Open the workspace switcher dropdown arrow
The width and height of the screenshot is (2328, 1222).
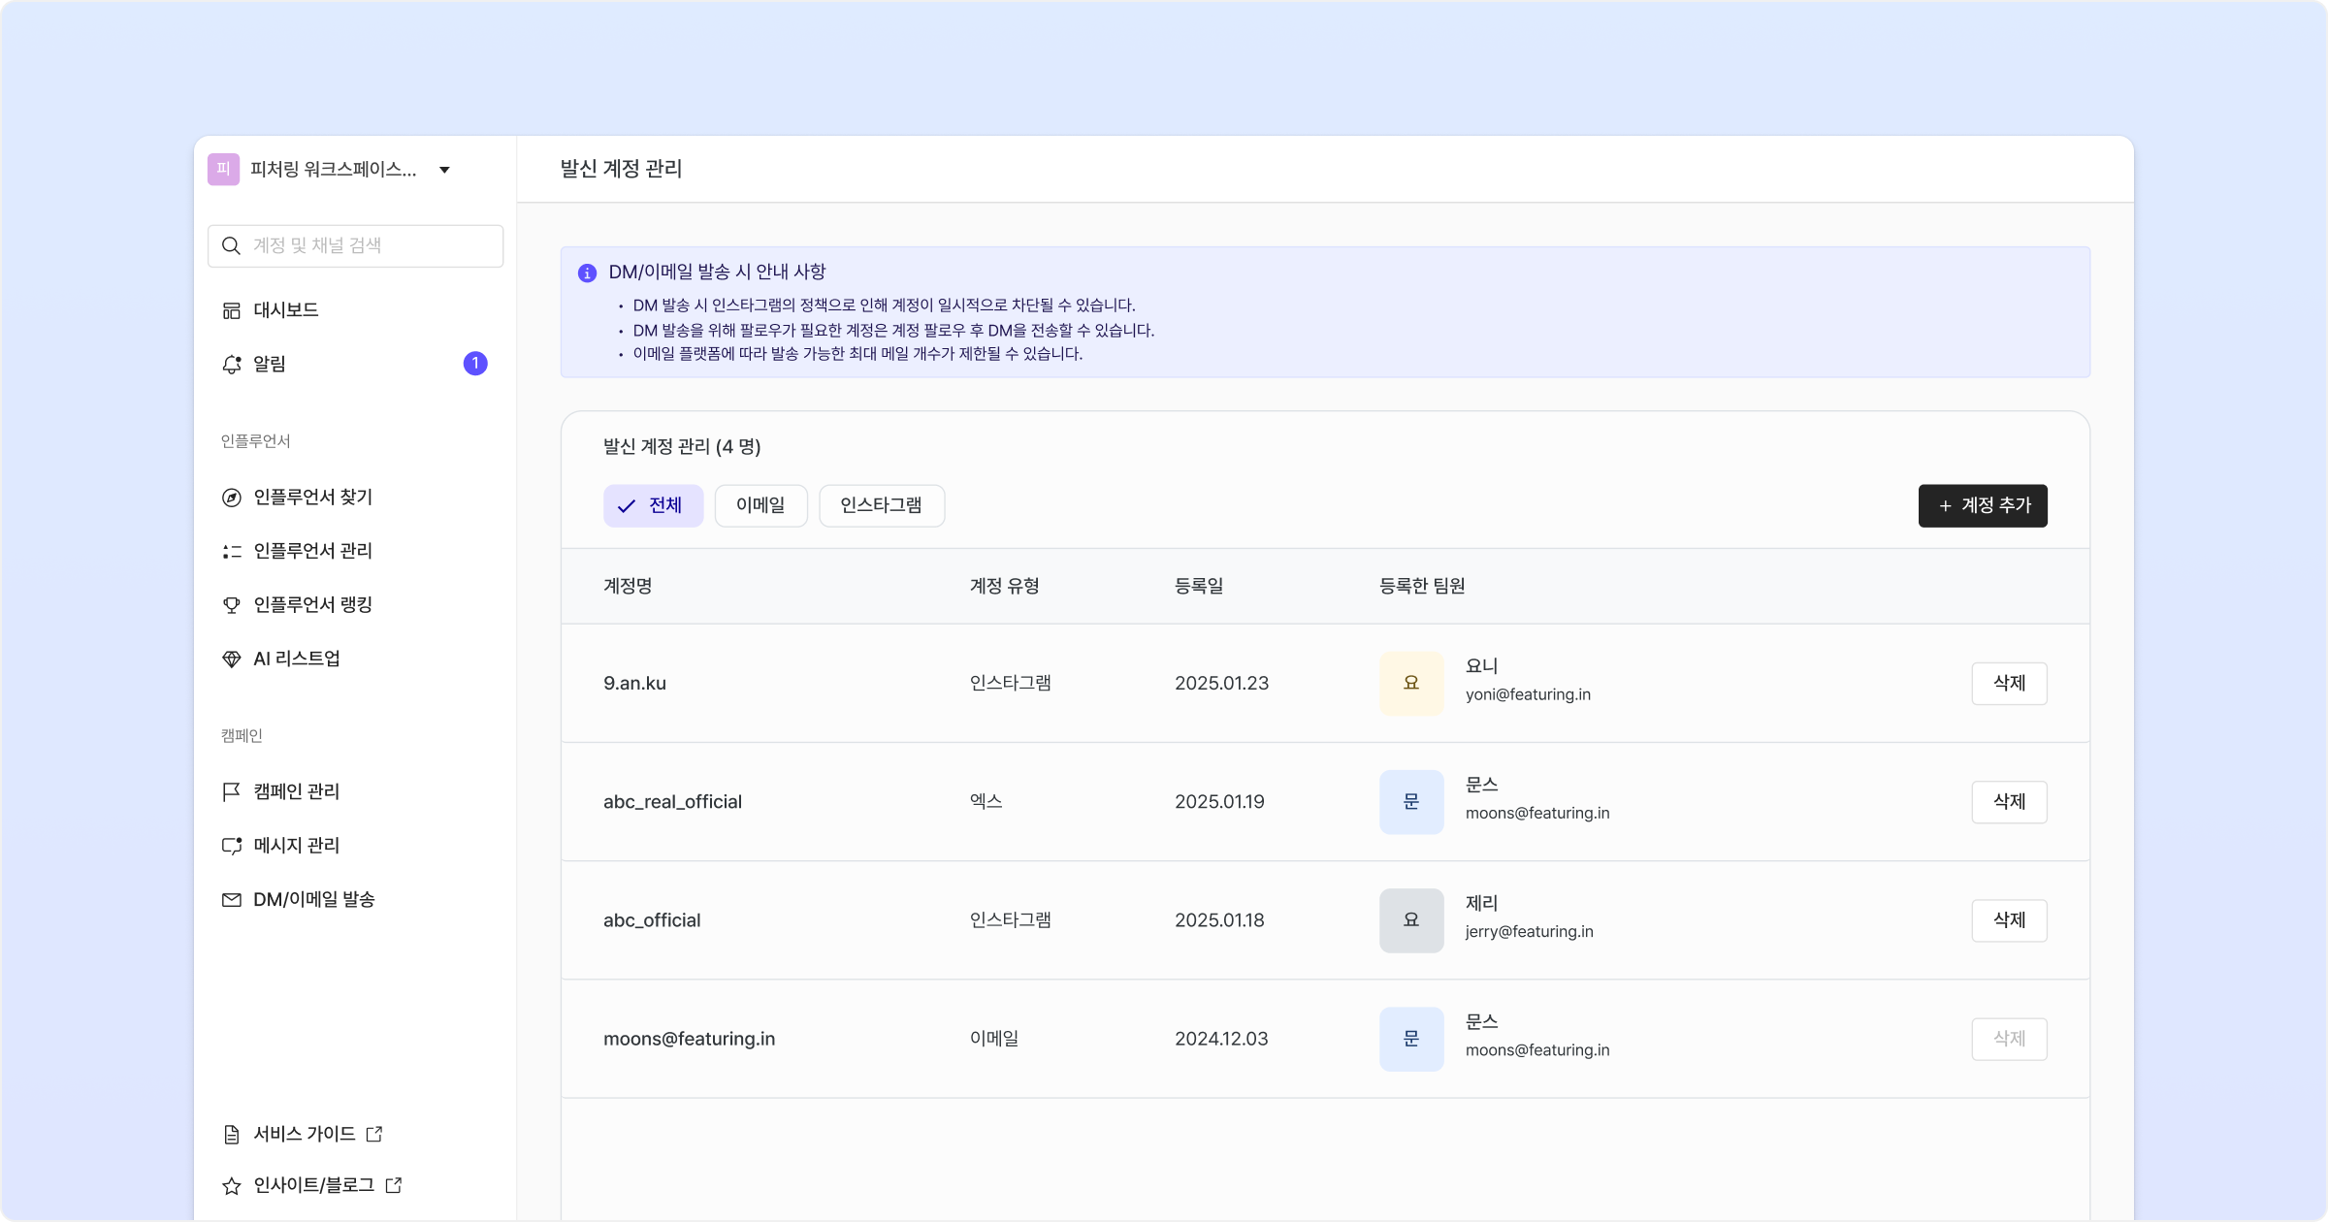click(444, 170)
